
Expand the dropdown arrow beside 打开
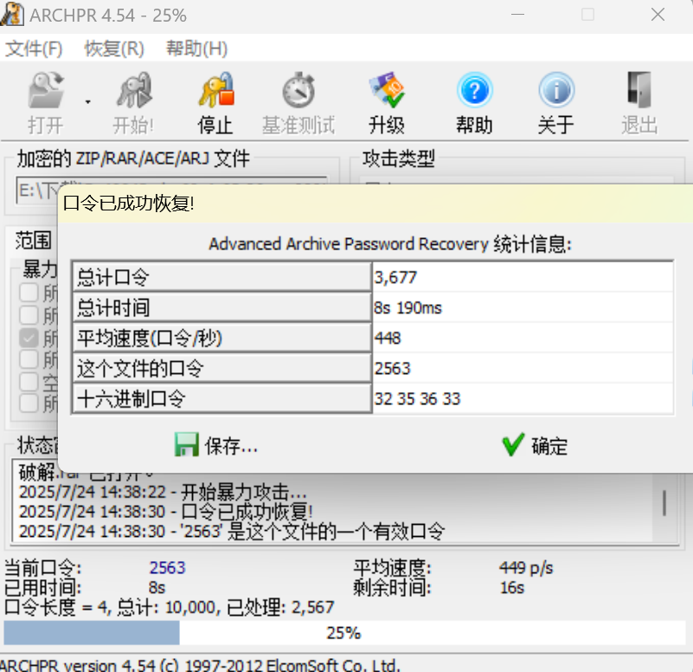coord(87,102)
